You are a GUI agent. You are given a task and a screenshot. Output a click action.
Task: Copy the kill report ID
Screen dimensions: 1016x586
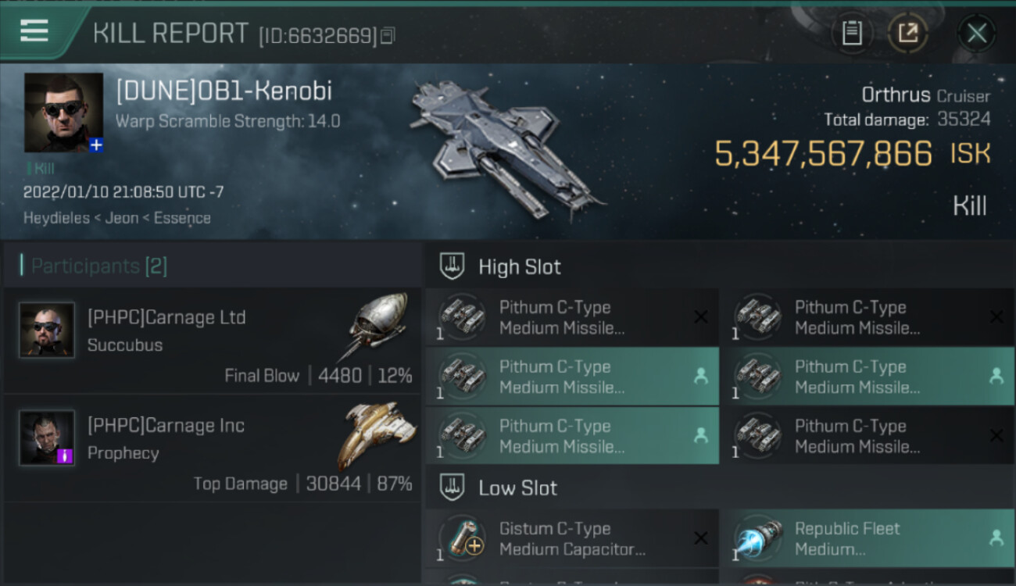pos(388,35)
